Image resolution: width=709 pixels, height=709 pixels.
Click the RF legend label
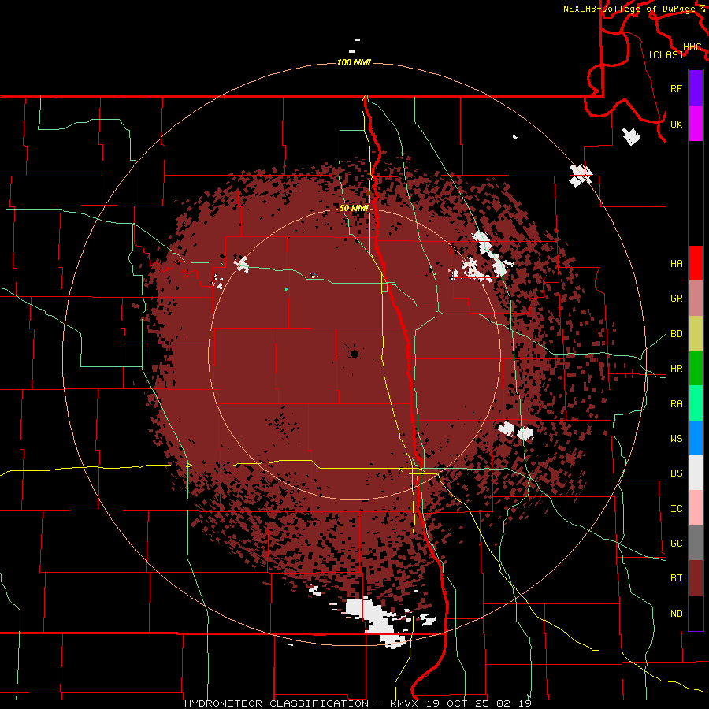(x=676, y=88)
